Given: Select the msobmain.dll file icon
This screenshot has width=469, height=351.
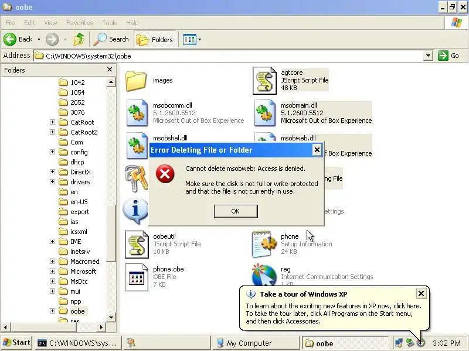Looking at the screenshot, I should coord(265,113).
